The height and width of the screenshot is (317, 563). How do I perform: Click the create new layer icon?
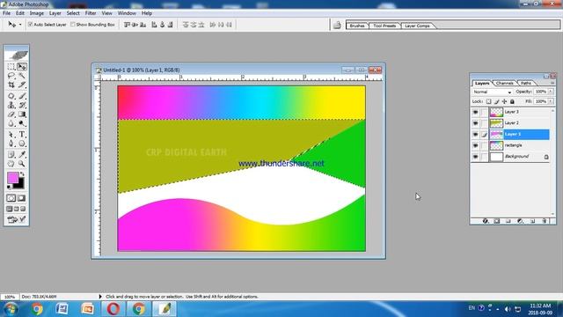(x=532, y=221)
